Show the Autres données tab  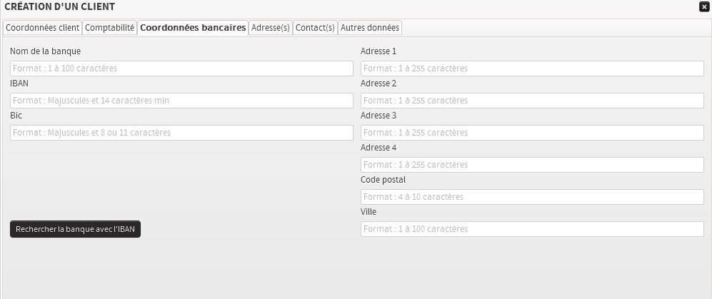370,28
